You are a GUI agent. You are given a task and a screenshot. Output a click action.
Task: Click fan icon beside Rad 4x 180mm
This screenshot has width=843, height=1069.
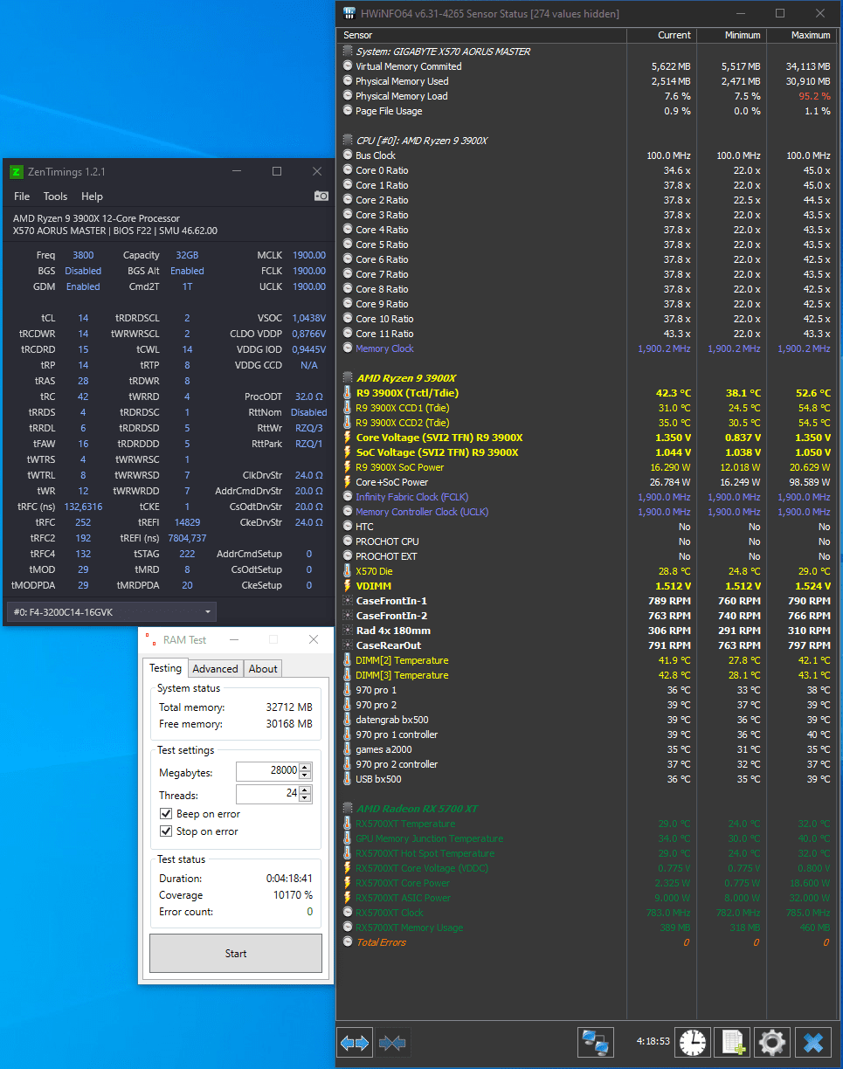(348, 631)
